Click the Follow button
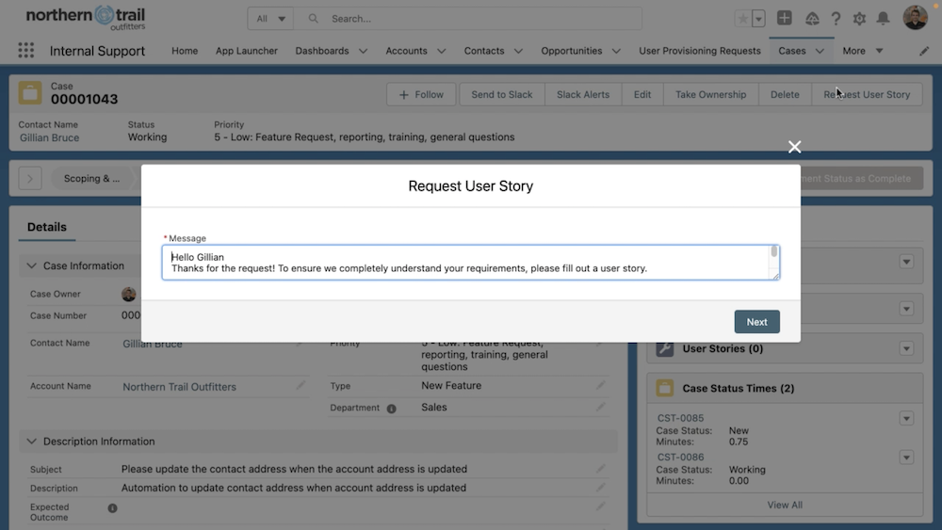The height and width of the screenshot is (530, 942). 421,94
